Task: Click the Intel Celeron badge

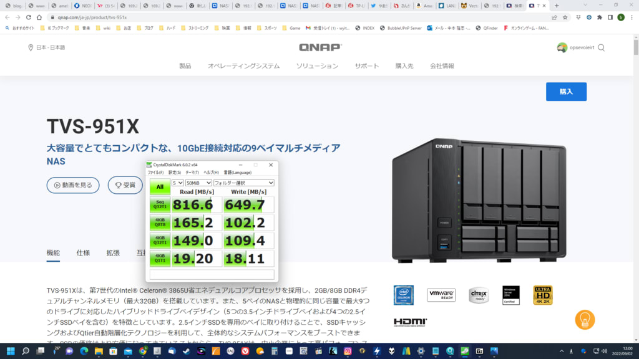Action: [404, 295]
